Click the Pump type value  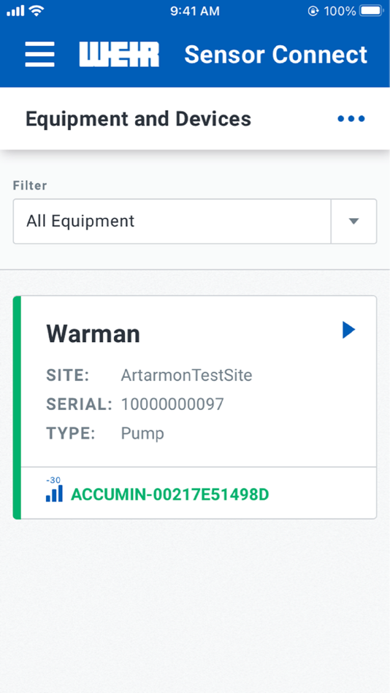coord(142,434)
